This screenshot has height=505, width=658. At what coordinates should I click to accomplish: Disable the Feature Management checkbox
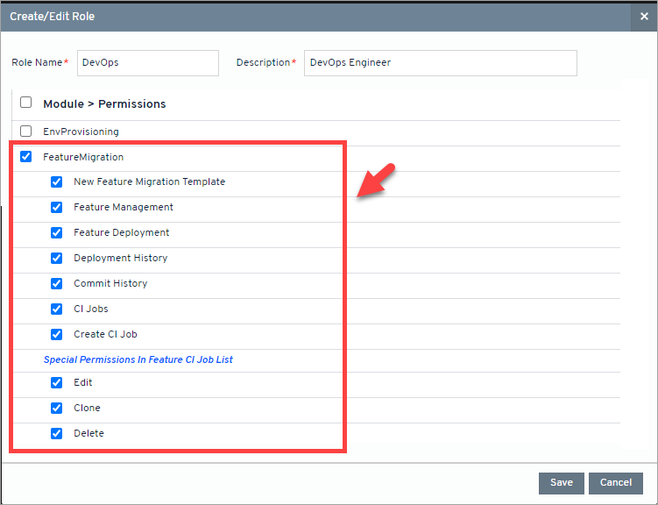(57, 208)
